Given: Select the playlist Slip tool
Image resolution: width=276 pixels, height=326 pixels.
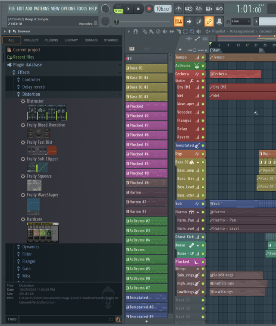Looking at the screenshot, I should (x=172, y=32).
